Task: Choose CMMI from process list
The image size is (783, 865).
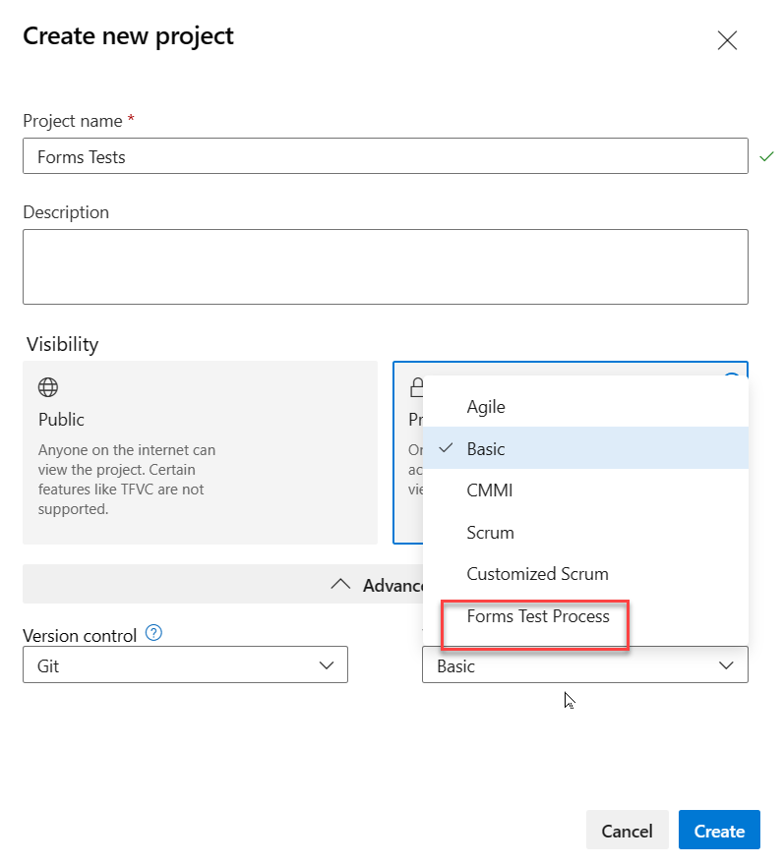Action: (490, 490)
